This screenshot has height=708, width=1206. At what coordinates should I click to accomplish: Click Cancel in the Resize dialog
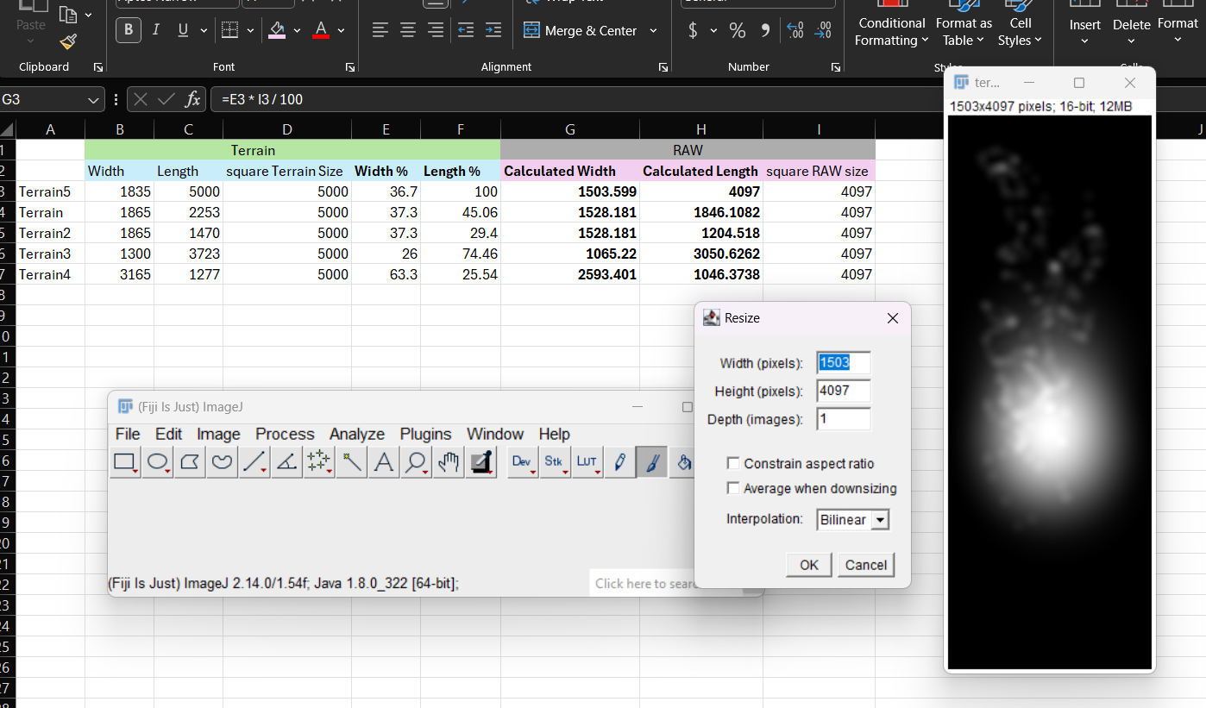pos(865,565)
